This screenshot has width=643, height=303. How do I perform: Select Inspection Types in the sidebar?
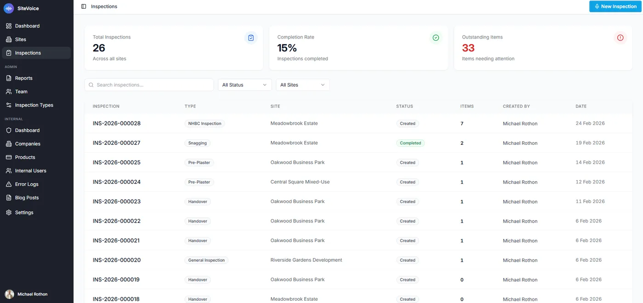(36, 105)
